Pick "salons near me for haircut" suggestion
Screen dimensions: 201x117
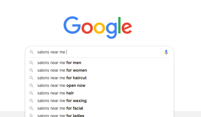coord(62,78)
